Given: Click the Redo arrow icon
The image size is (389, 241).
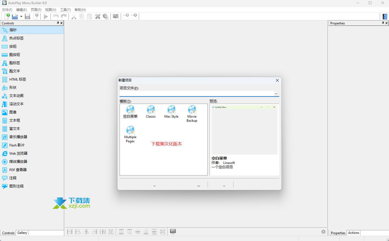Looking at the screenshot, I should pyautogui.click(x=64, y=16).
